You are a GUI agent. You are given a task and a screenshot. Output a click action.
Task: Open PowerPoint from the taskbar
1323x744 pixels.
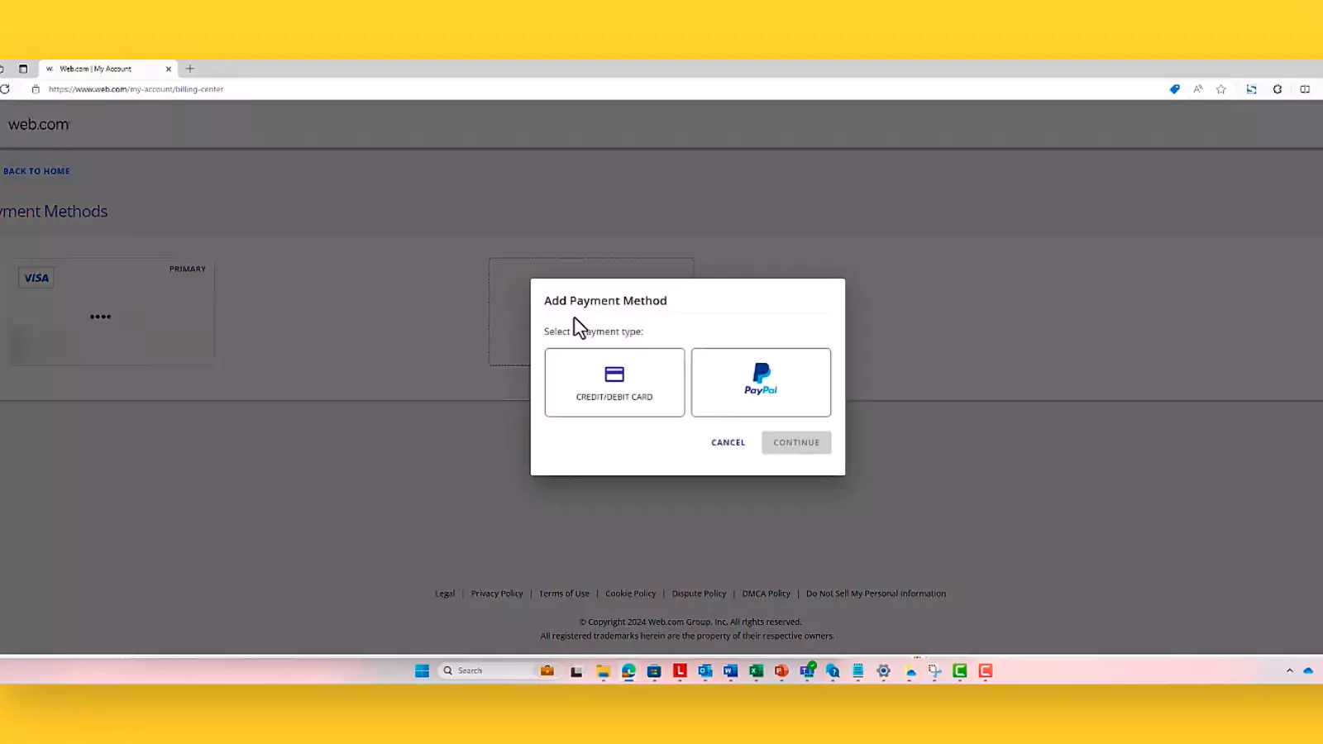[781, 671]
